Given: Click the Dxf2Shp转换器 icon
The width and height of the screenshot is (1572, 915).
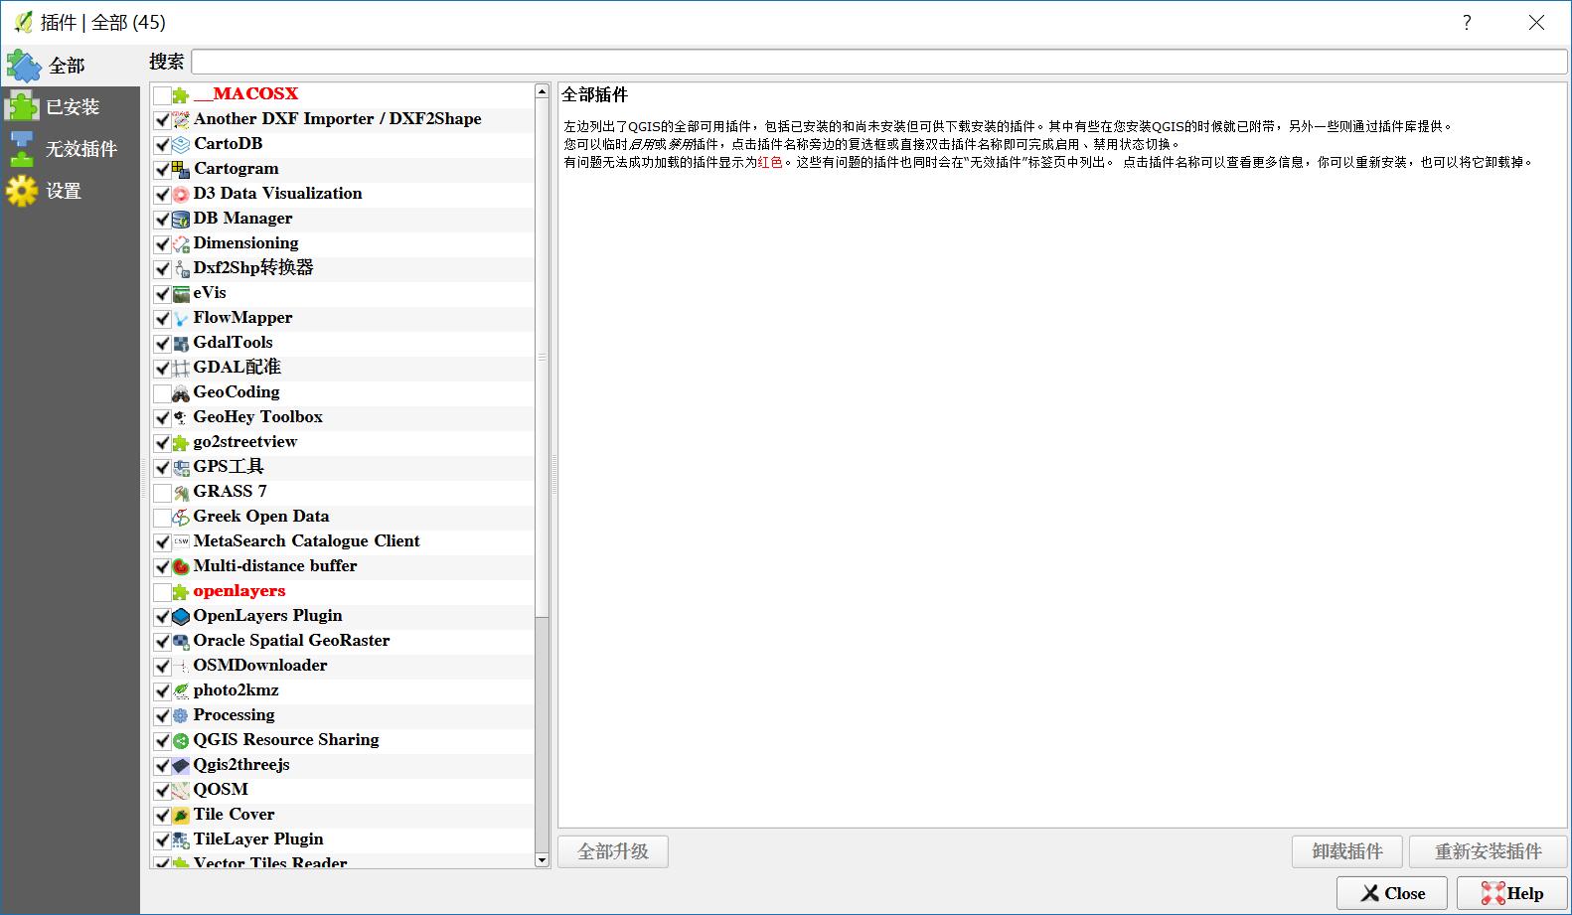Looking at the screenshot, I should tap(181, 269).
